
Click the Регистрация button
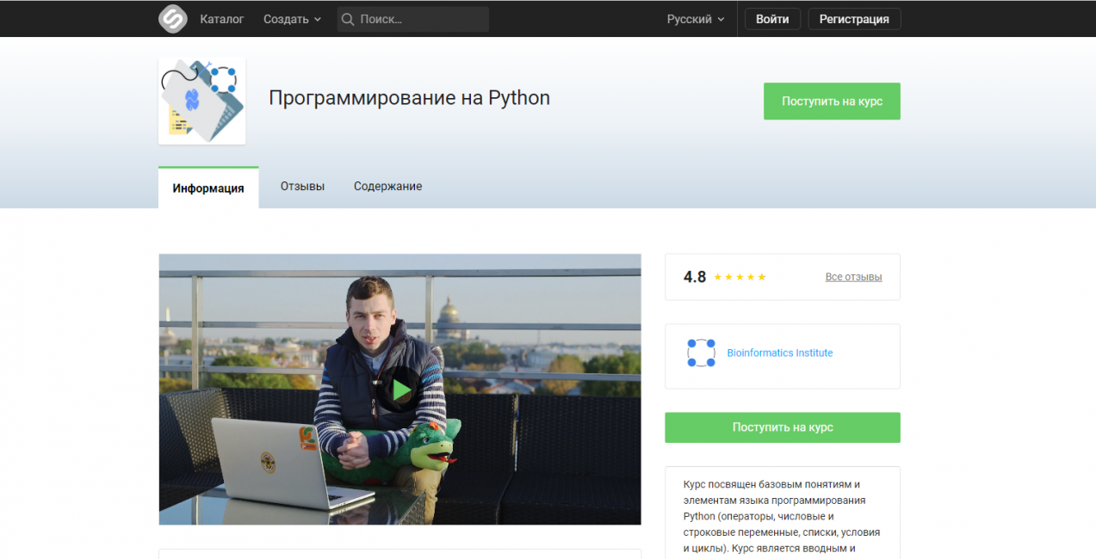854,19
